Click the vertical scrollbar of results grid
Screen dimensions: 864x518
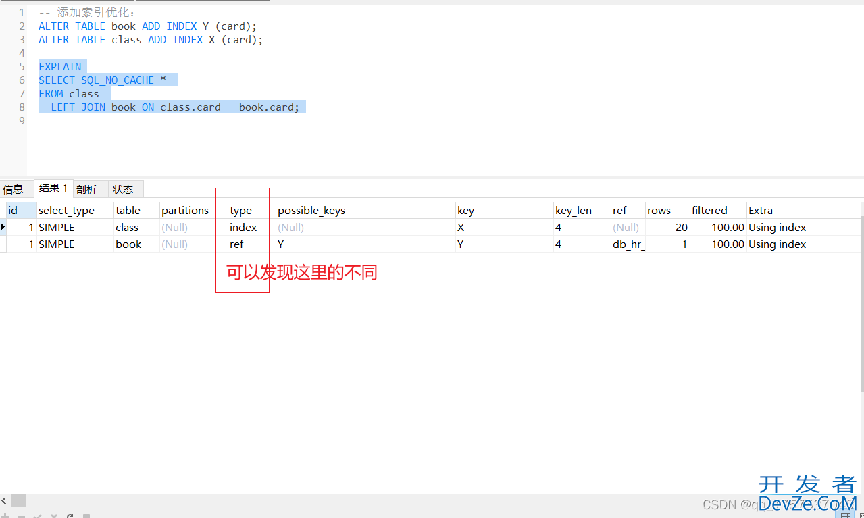[861, 304]
